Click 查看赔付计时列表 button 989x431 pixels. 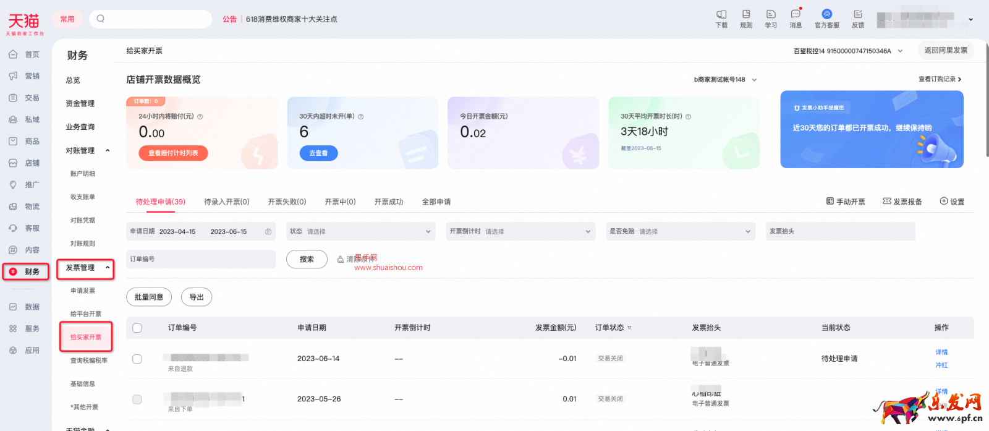[x=173, y=153]
